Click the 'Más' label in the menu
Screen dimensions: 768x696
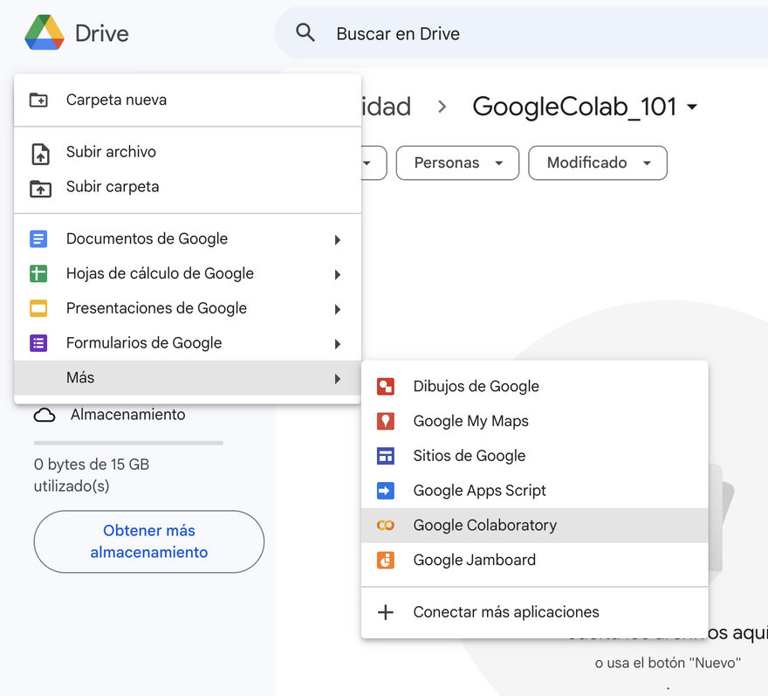pyautogui.click(x=80, y=377)
